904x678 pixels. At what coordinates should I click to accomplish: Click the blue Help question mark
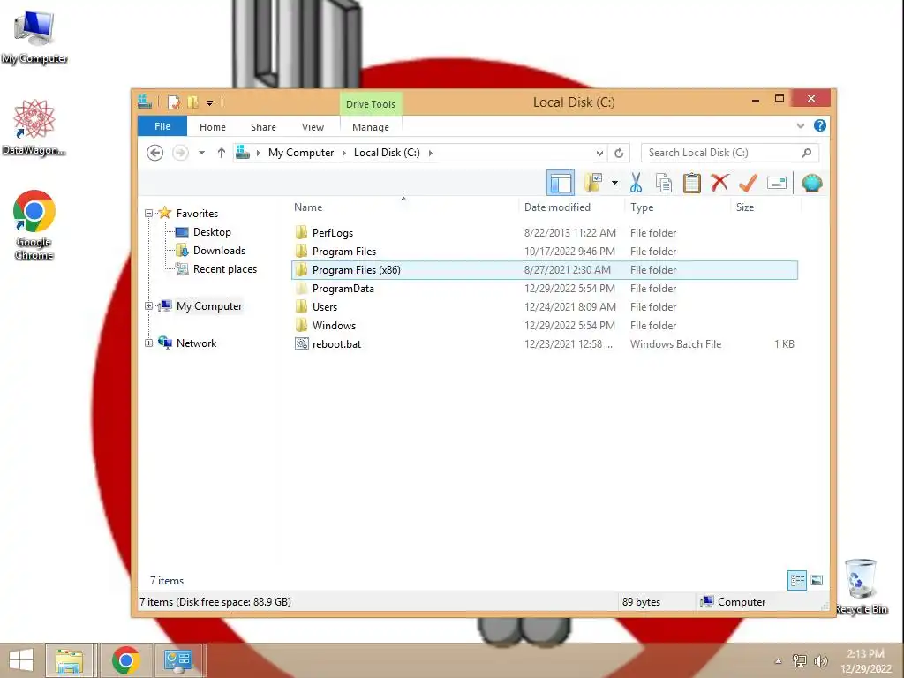(819, 125)
